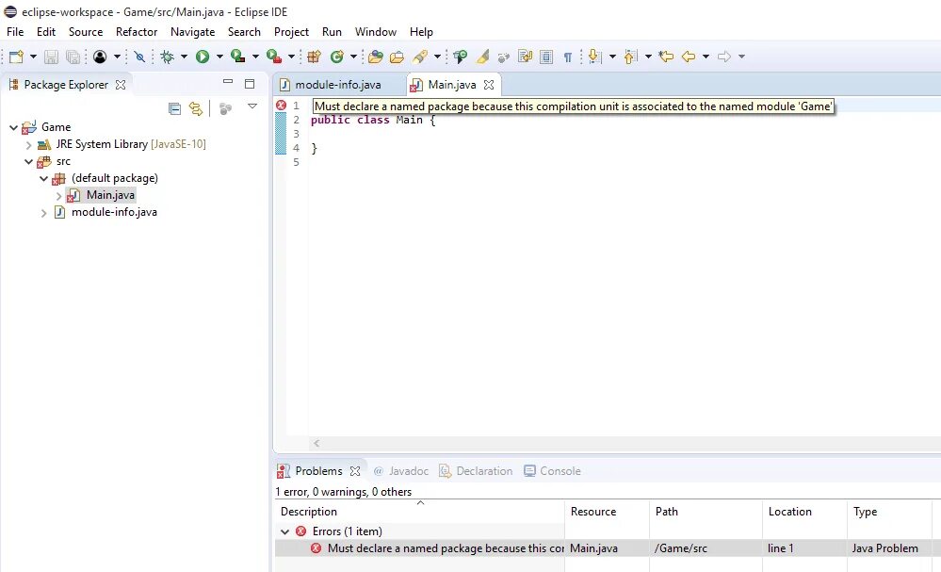Click the Save All icon
This screenshot has height=572, width=941.
(73, 57)
